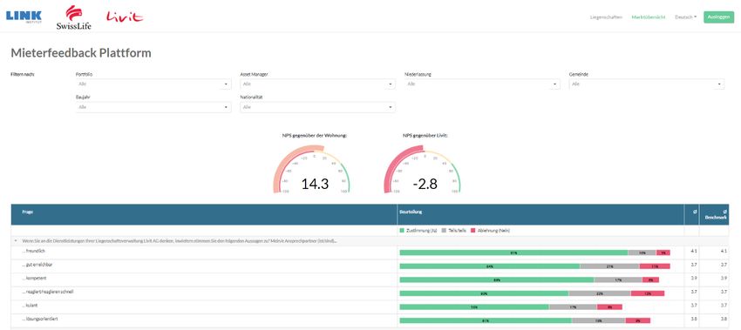The image size is (741, 330).
Task: Click the Ø Benchmark column header
Action: tap(715, 214)
